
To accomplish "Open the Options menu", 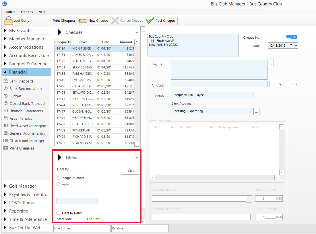I will [27, 12].
